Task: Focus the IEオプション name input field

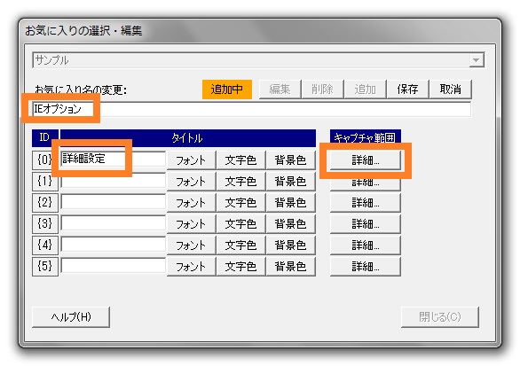Action: click(x=251, y=109)
